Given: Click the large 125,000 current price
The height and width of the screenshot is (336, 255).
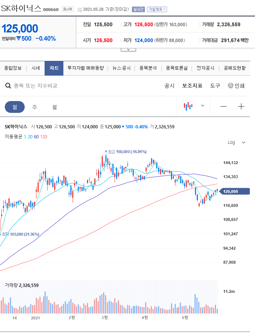Looking at the screenshot, I should 20,28.
